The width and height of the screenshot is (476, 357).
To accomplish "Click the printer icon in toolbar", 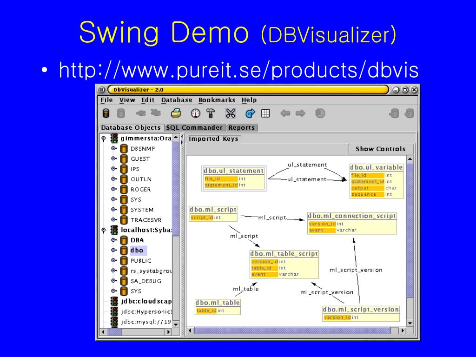I will 176,113.
